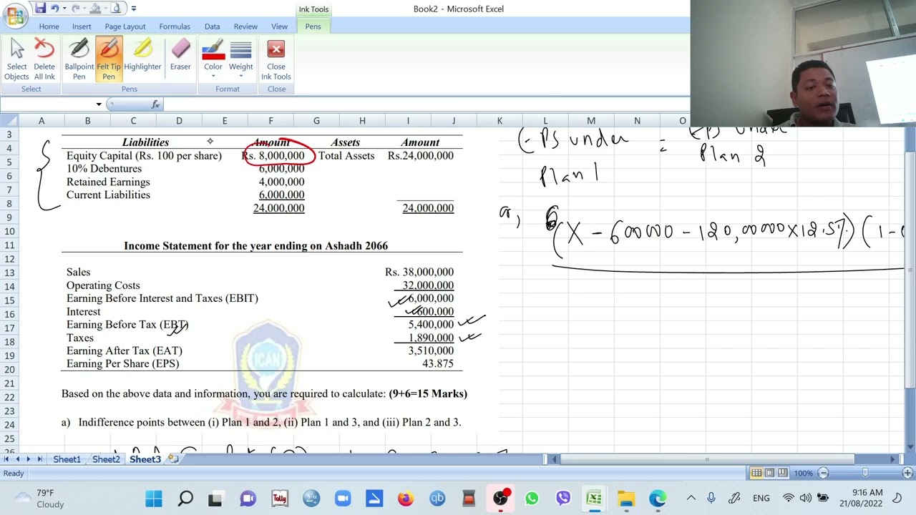Screen dimensions: 916x515
Task: Switch to Page Break Preview
Action: click(783, 473)
